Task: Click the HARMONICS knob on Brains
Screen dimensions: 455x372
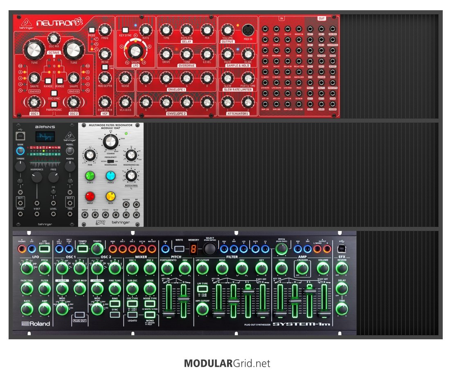Action: point(36,177)
